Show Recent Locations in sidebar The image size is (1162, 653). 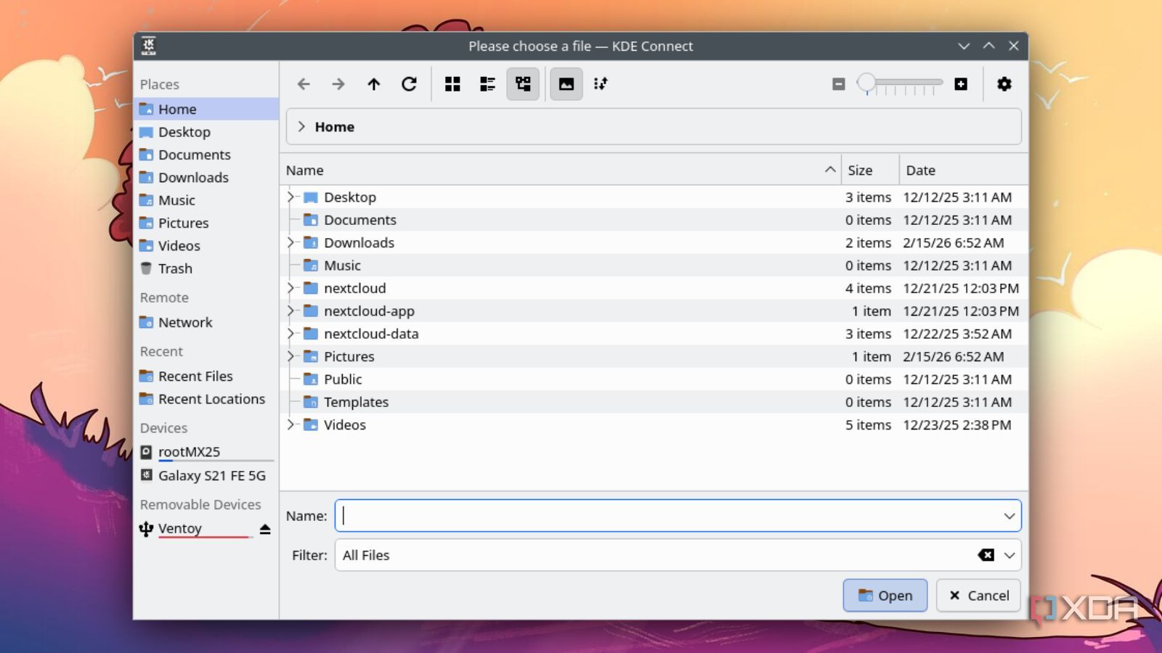[206, 399]
